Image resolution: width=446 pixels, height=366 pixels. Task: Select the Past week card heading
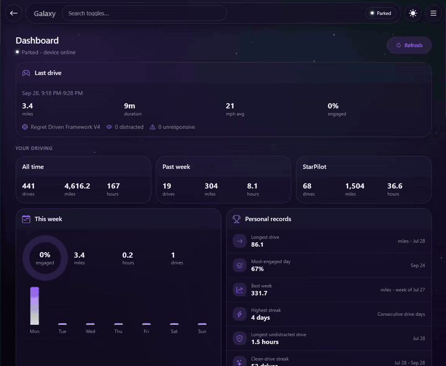pos(176,167)
